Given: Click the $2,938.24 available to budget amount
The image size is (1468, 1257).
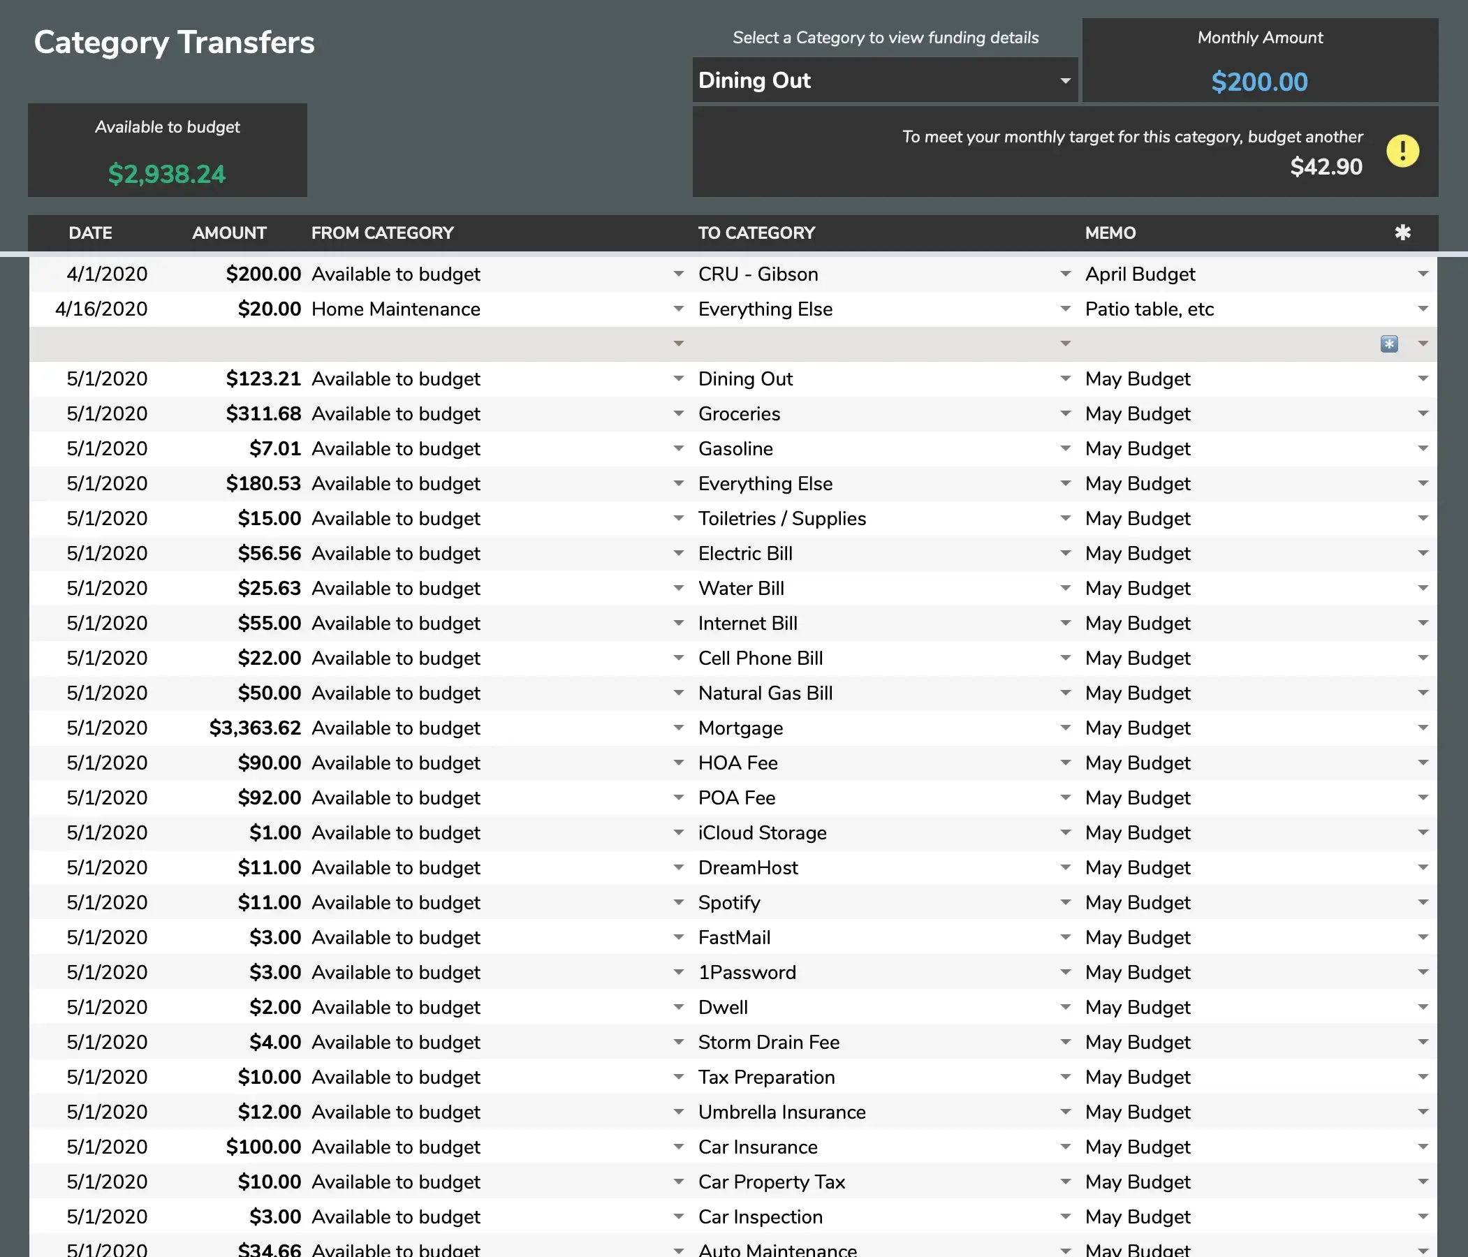Looking at the screenshot, I should click(167, 174).
